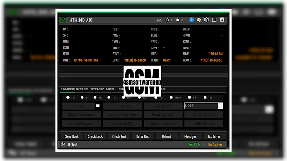
Task: Switch to the BYPASS1 tab
Action: (x=82, y=89)
